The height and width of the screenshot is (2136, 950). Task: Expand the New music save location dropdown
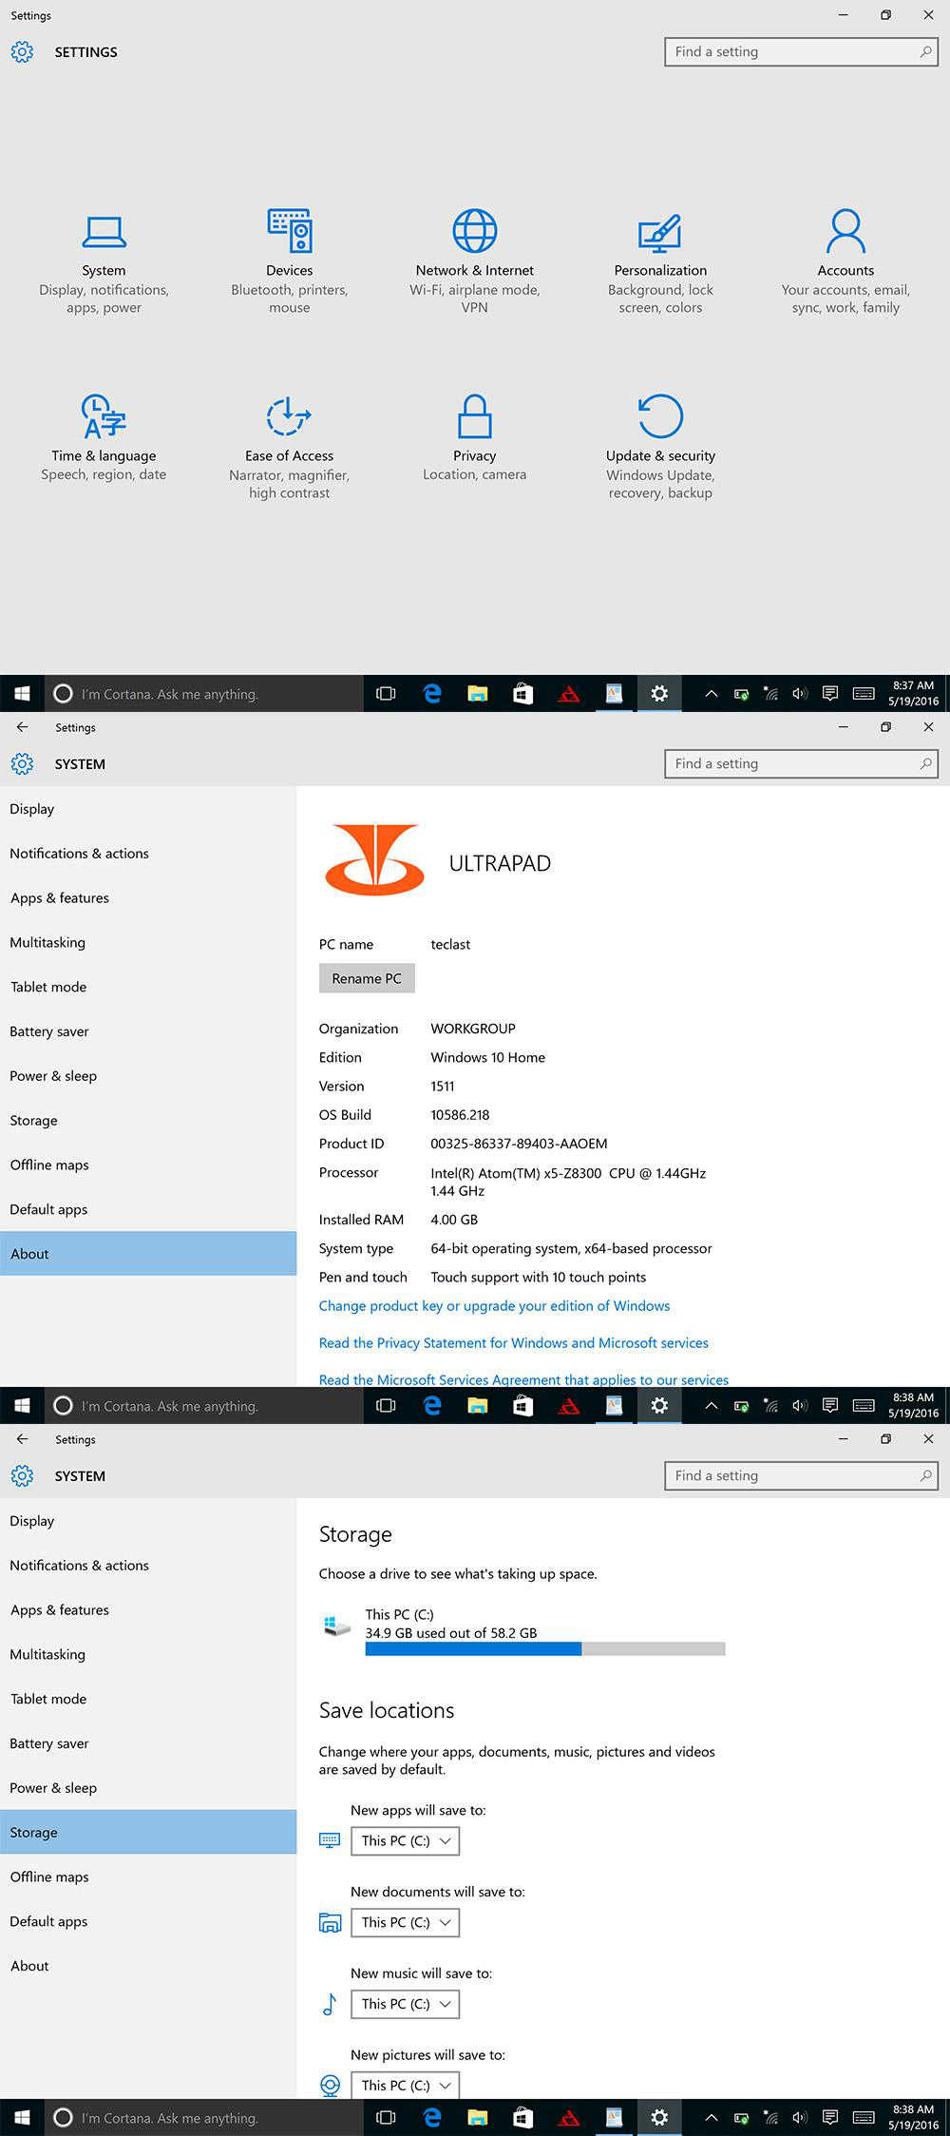405,2004
